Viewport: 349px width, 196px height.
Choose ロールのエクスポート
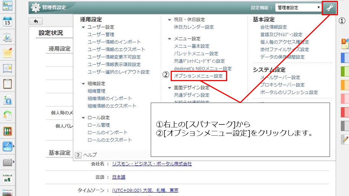[x=110, y=140]
